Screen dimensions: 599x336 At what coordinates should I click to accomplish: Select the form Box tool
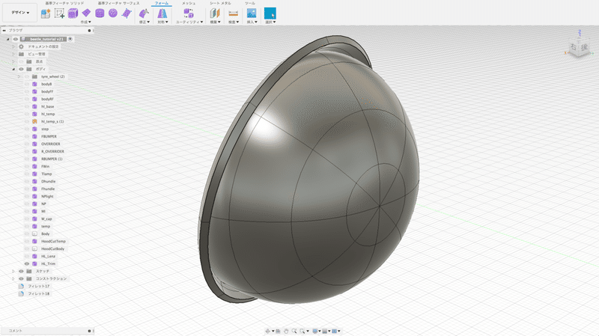(73, 13)
